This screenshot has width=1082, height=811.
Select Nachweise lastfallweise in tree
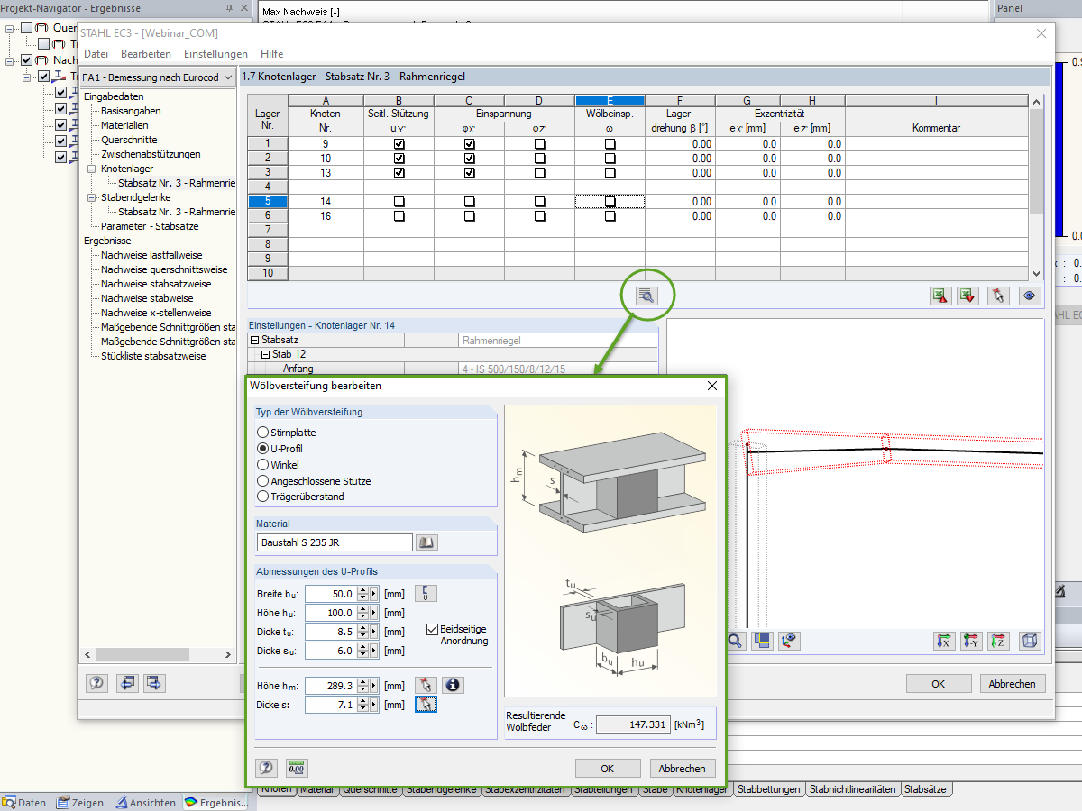coord(151,255)
